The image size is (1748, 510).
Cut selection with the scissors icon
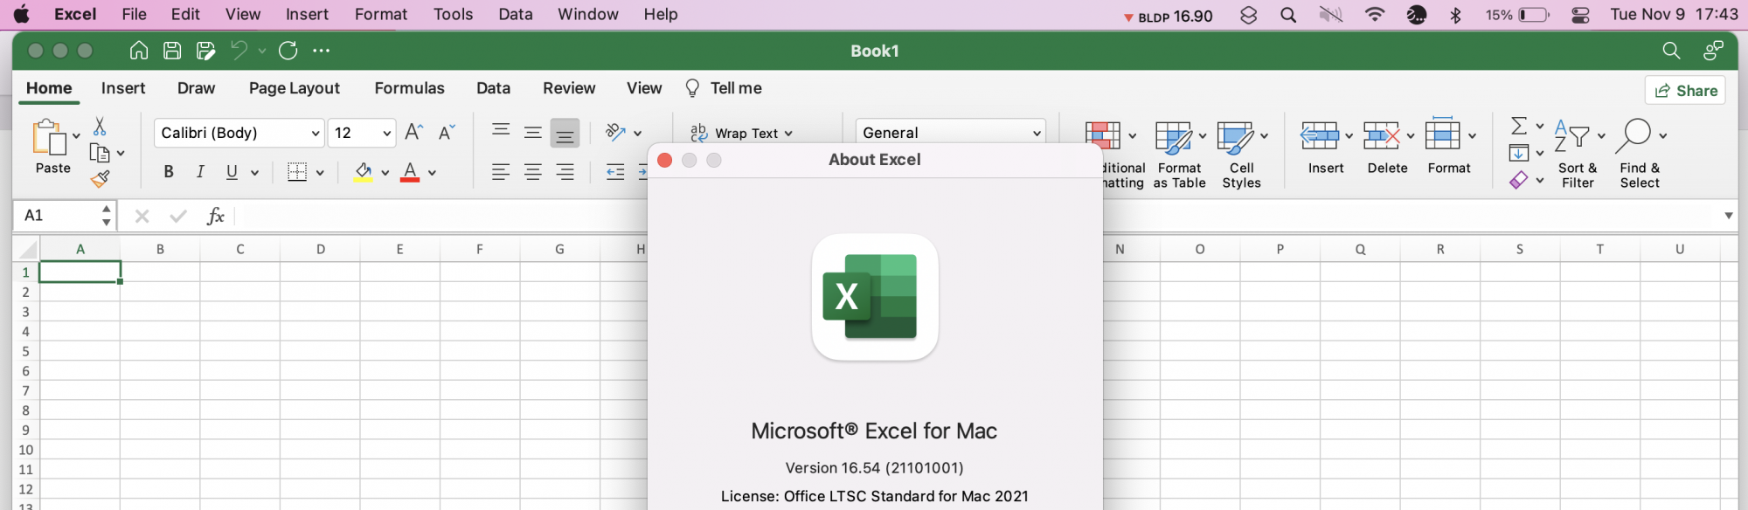pos(100,127)
